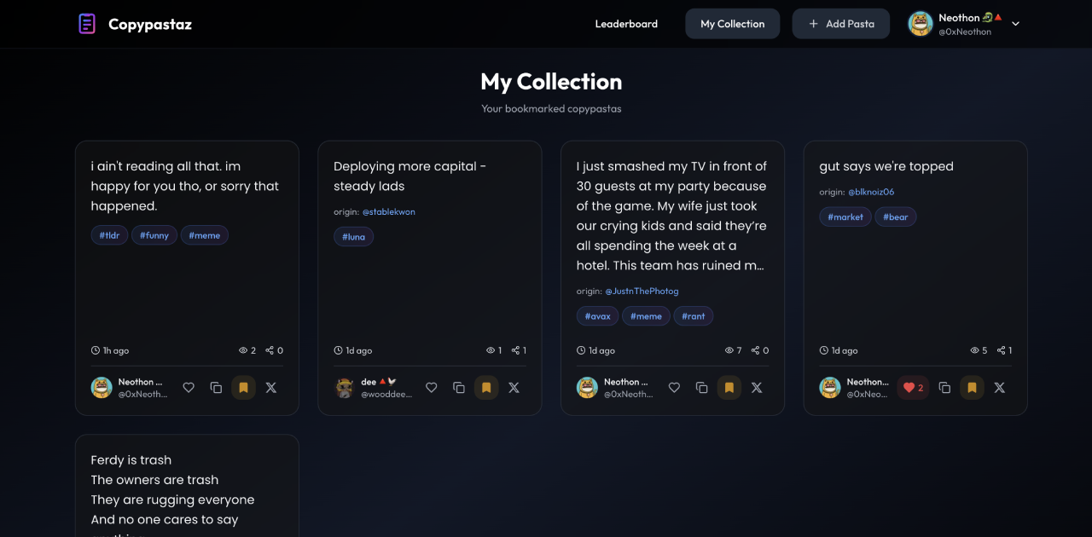Copy the "Deploying more capital" pasta text
This screenshot has height=537, width=1092.
(x=459, y=388)
